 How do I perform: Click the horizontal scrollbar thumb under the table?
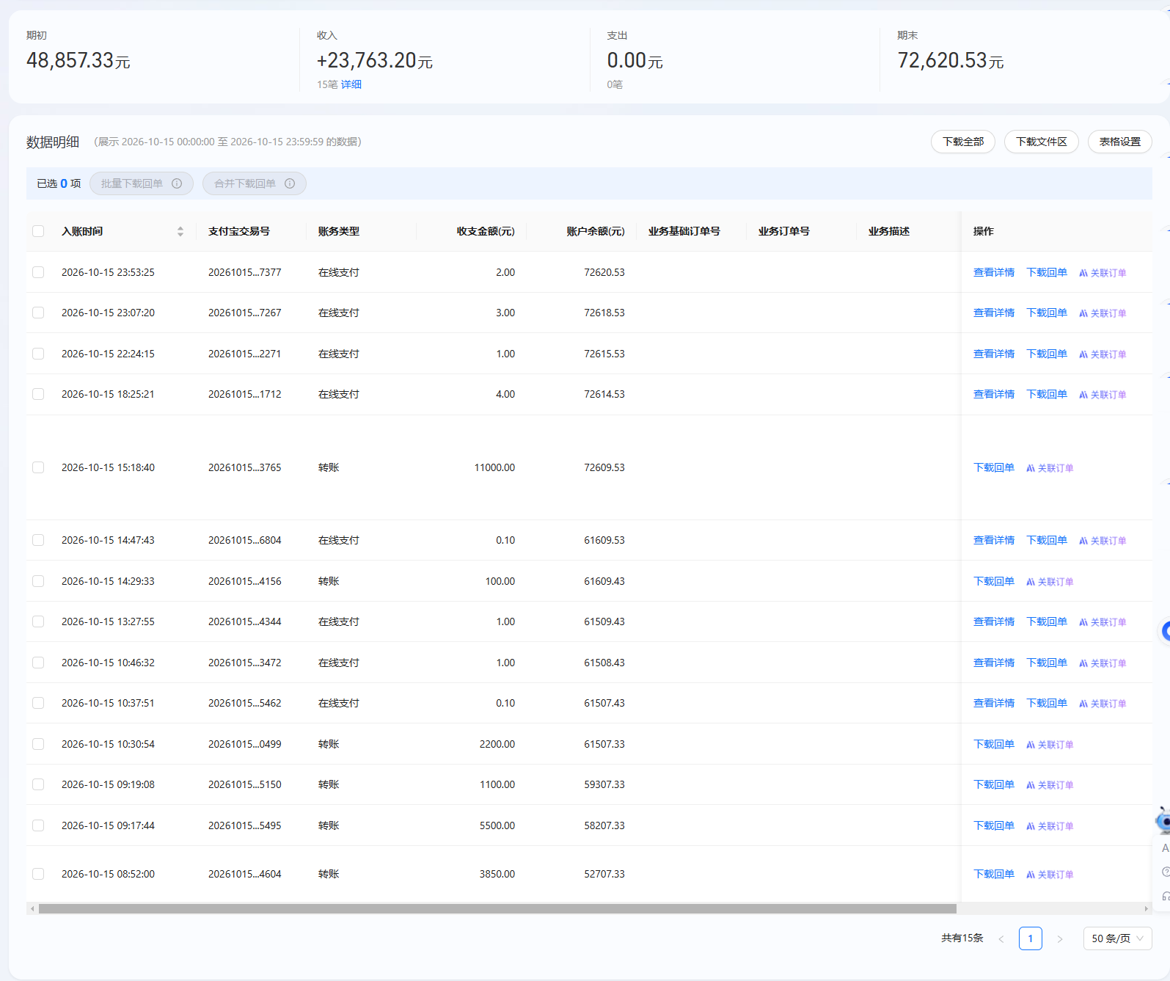(497, 908)
